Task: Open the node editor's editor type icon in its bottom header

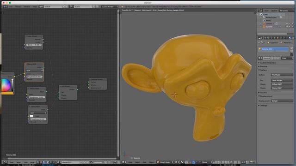Action: 5,162
